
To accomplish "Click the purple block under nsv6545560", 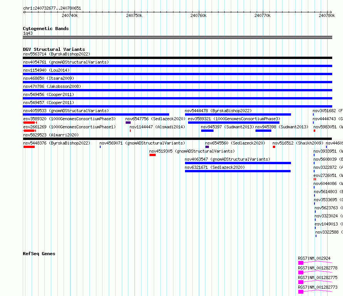I will (x=207, y=147).
